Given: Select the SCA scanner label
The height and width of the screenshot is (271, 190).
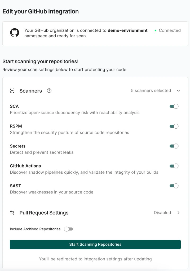Looking at the screenshot, I should pos(14,106).
